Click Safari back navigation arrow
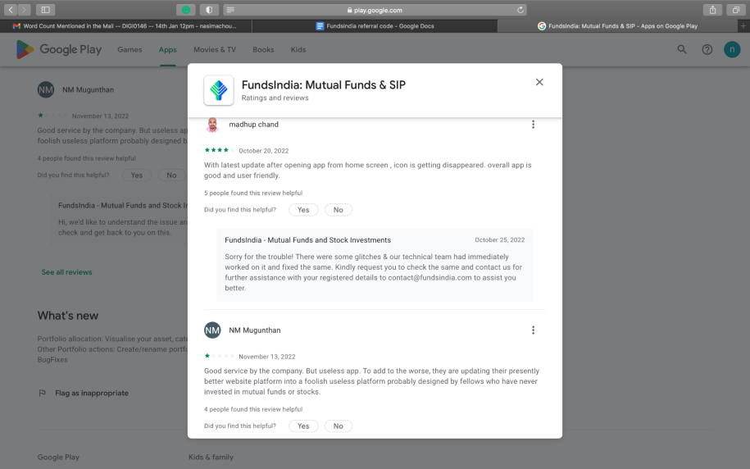The image size is (750, 469). (x=11, y=10)
